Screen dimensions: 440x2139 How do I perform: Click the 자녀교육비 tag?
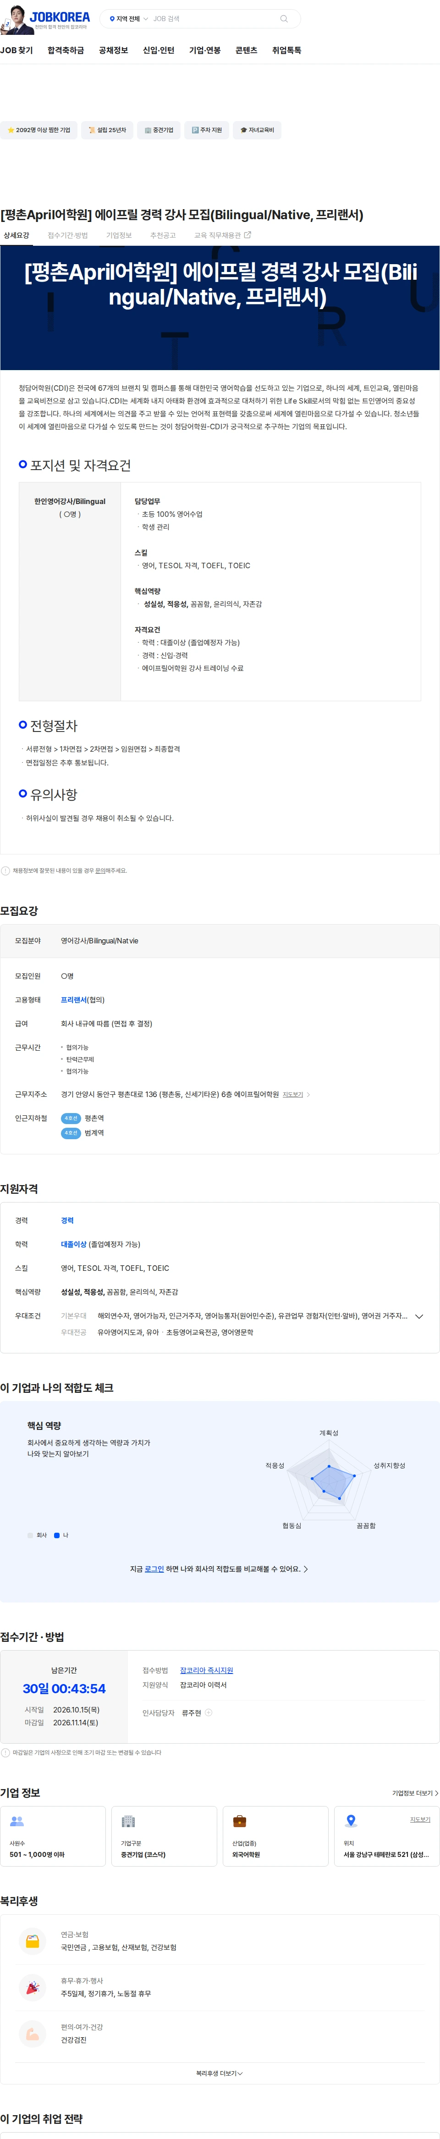(x=258, y=130)
